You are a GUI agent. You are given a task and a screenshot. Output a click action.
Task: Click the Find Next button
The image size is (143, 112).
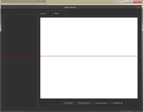69,103
